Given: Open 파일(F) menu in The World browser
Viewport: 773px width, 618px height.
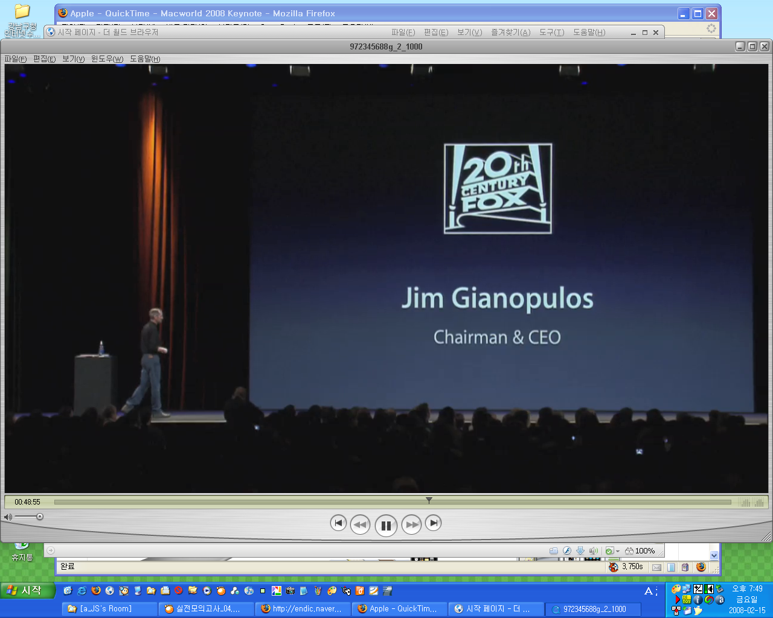Looking at the screenshot, I should 403,32.
